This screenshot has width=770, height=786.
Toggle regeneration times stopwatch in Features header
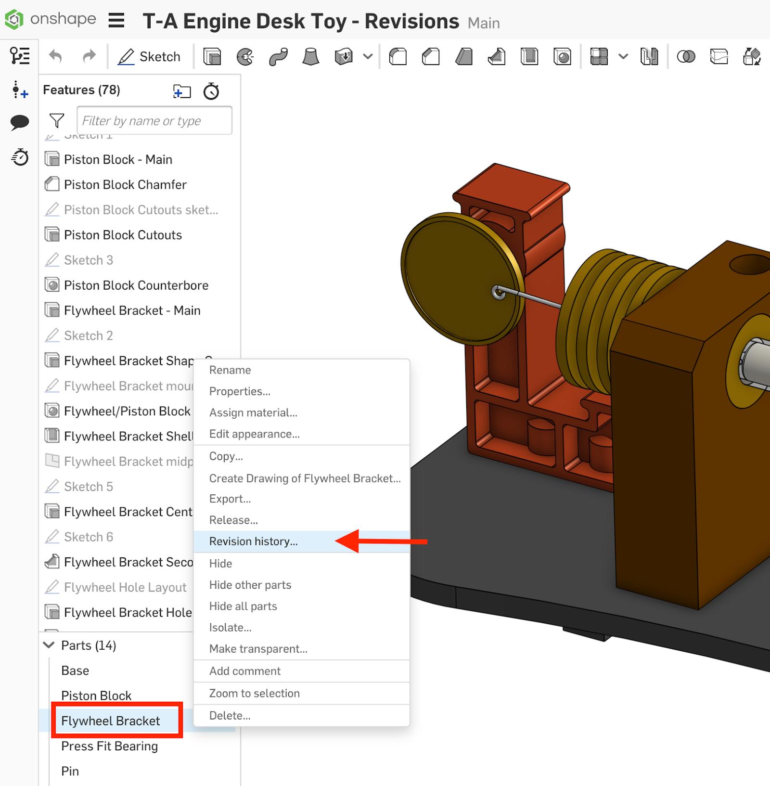click(x=211, y=91)
